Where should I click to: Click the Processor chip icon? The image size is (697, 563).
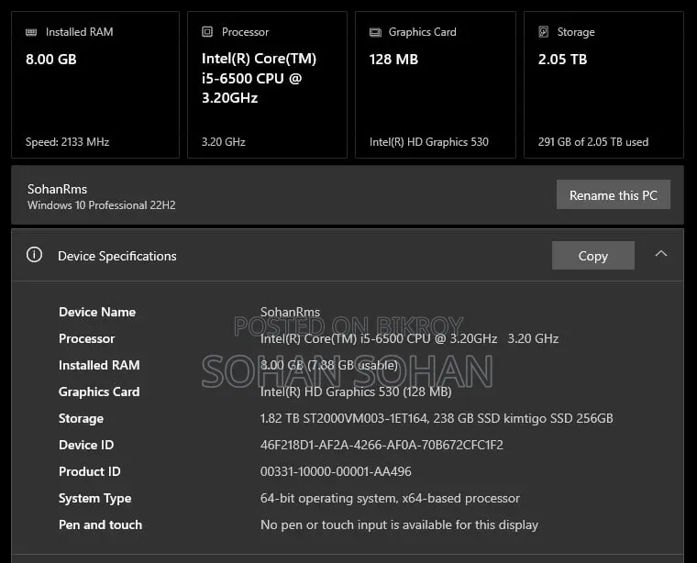[207, 31]
